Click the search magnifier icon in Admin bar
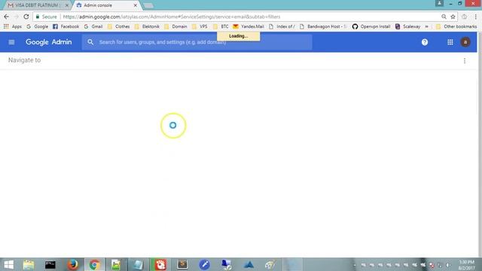Image resolution: width=482 pixels, height=271 pixels. tap(90, 42)
